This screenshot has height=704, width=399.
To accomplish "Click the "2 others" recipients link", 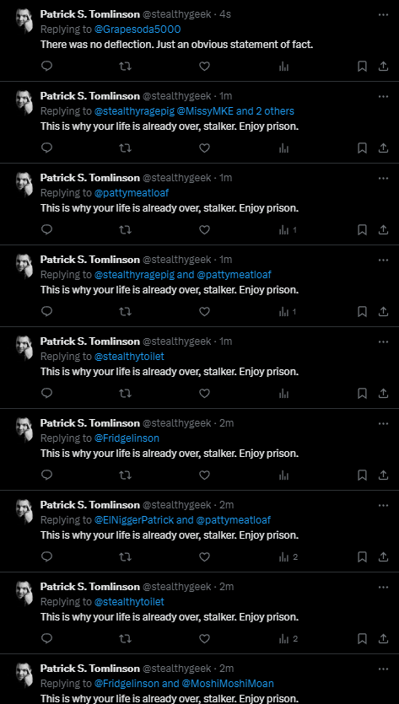I will (x=275, y=111).
